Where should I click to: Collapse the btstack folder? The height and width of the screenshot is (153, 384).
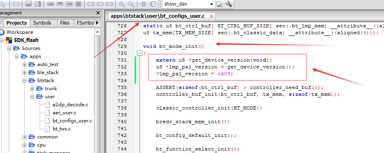24,80
